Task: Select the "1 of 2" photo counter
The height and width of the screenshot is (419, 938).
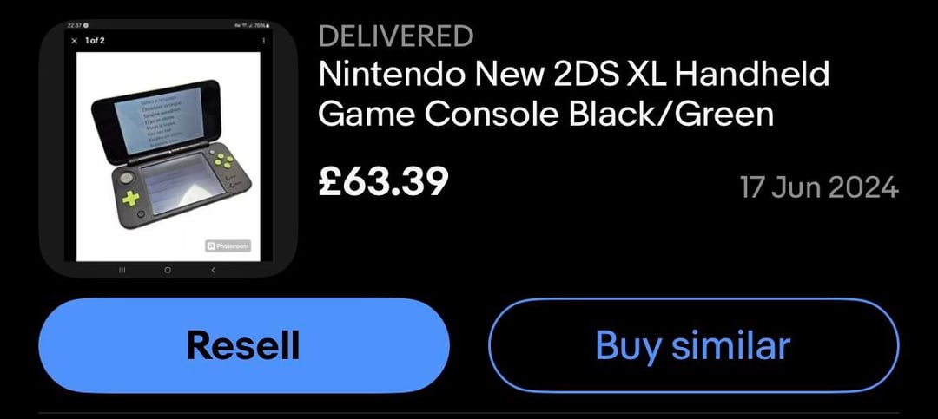Action: (96, 41)
